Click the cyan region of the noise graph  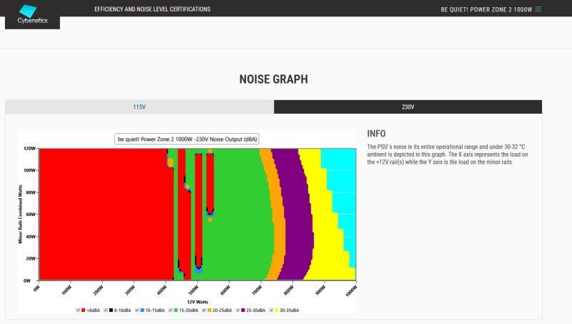click(343, 175)
